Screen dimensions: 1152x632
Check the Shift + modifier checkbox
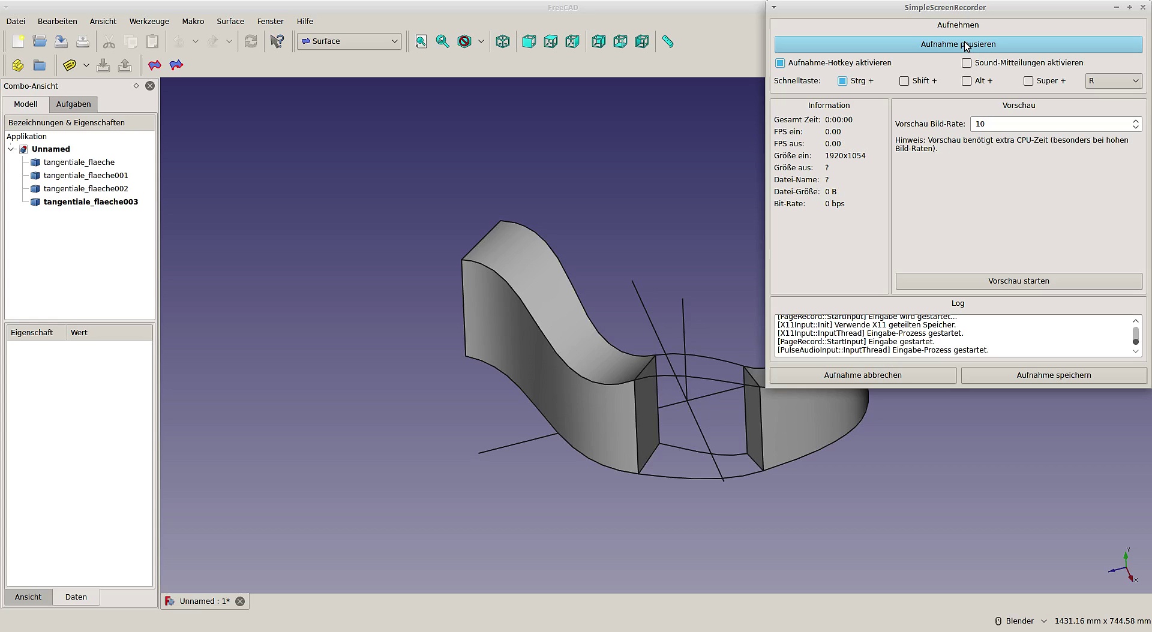click(x=904, y=81)
